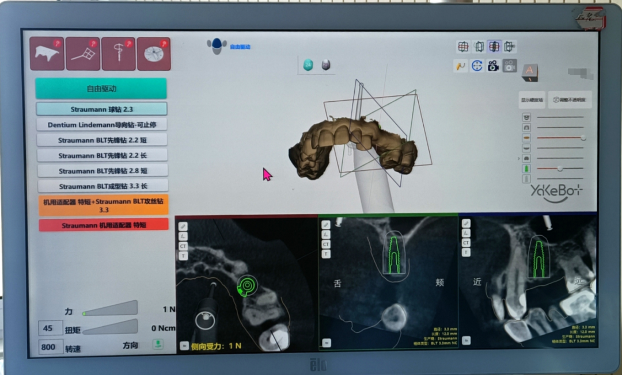
Task: Click the CT button in the axial view
Action: point(183,246)
